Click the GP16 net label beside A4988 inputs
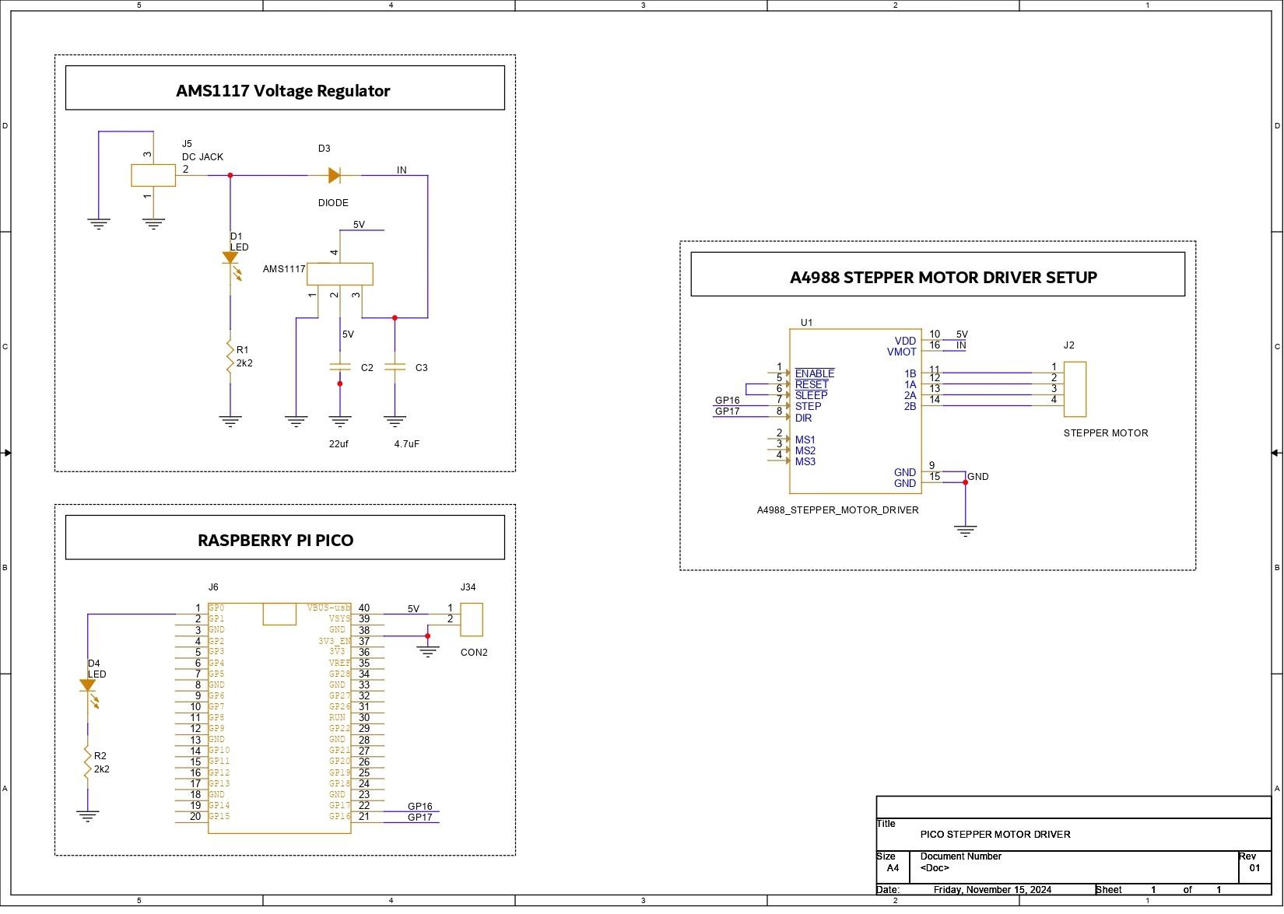Screen dimensions: 1284x914 [727, 401]
